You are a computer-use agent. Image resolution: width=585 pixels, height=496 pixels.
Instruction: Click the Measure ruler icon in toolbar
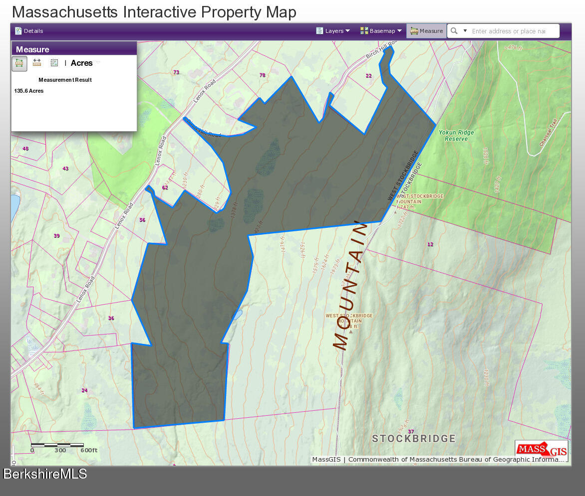tap(414, 31)
